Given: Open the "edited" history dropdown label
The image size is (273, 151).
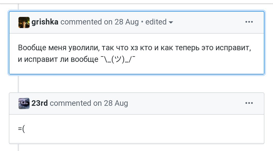Looking at the screenshot, I should tap(156, 22).
